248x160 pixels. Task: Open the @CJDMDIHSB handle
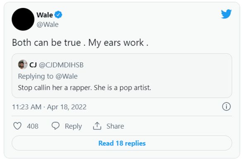tap(61, 65)
